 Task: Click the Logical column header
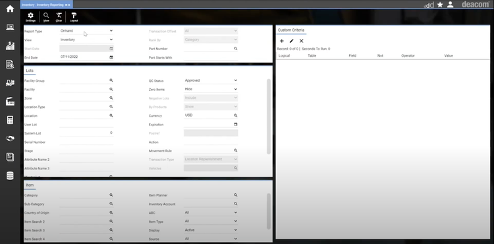(284, 56)
